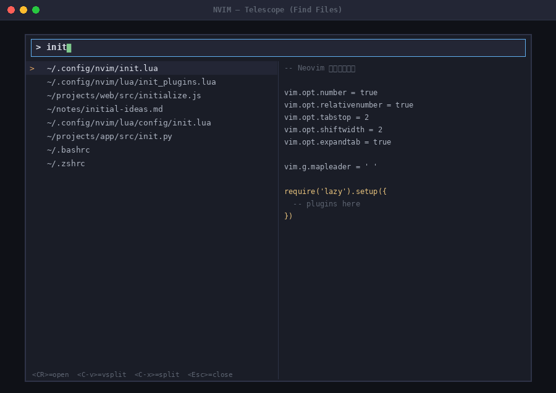556x393 pixels.
Task: Click preview line 'vim.opt.tabstop = 2'
Action: pos(327,117)
